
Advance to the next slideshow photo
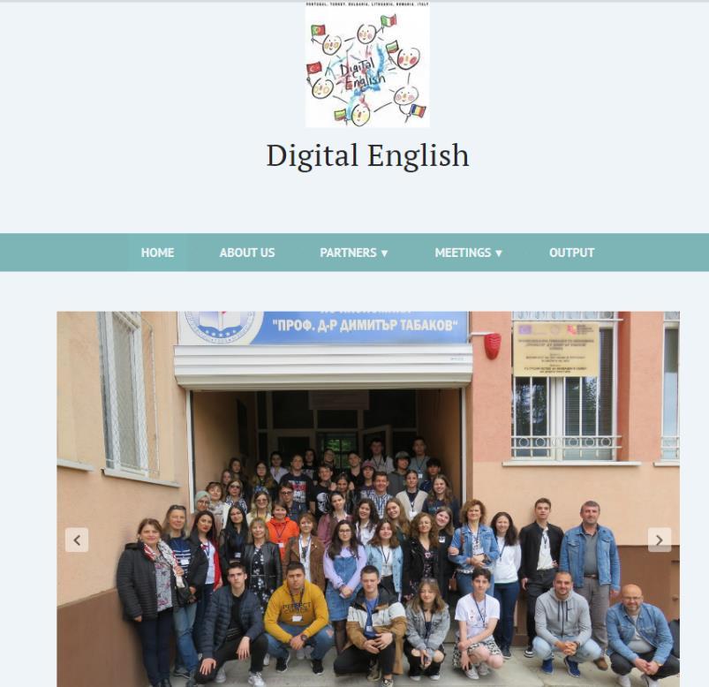tap(660, 540)
